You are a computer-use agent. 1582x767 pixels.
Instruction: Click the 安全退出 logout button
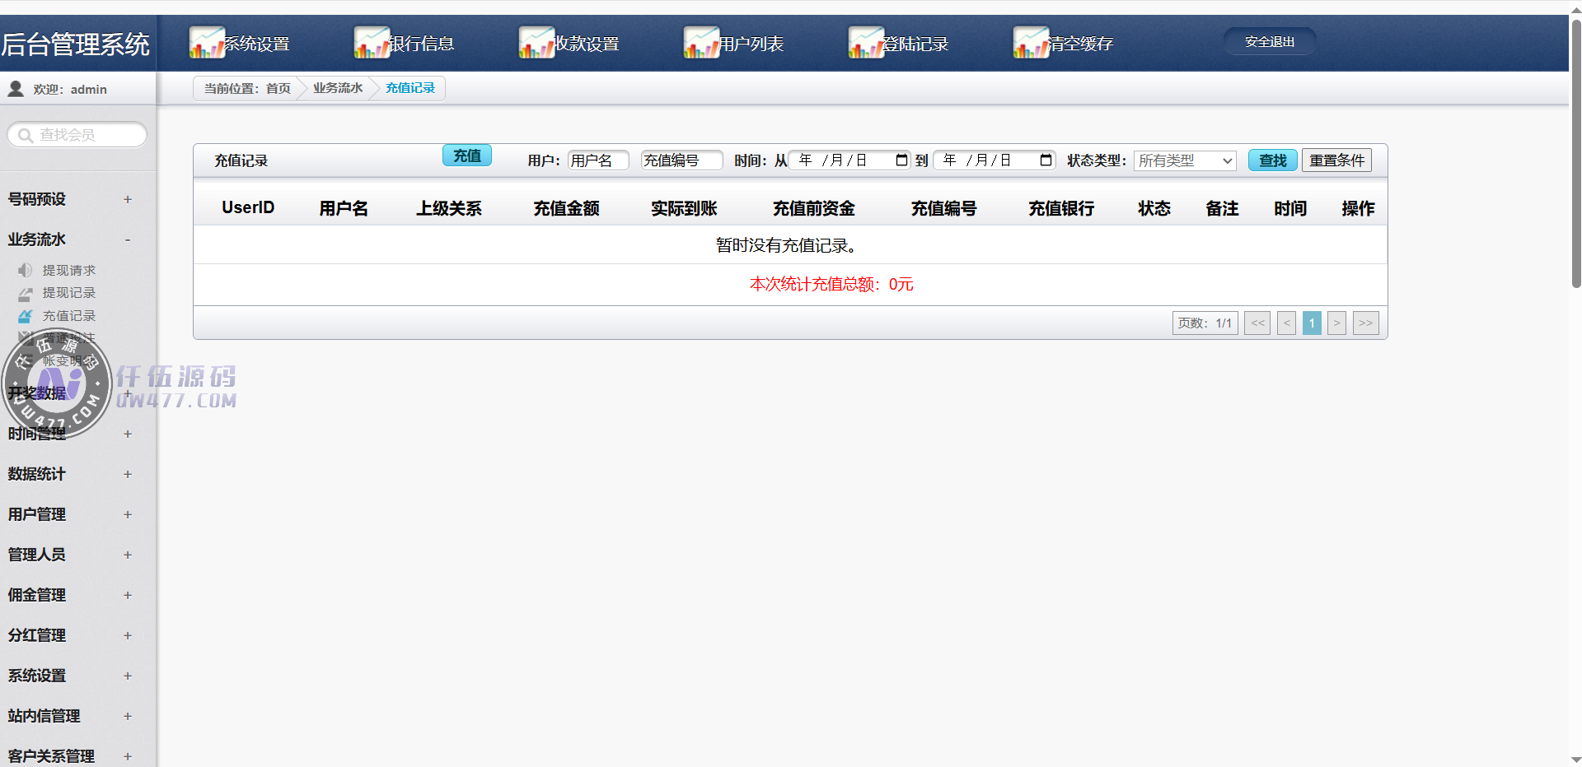coord(1269,42)
